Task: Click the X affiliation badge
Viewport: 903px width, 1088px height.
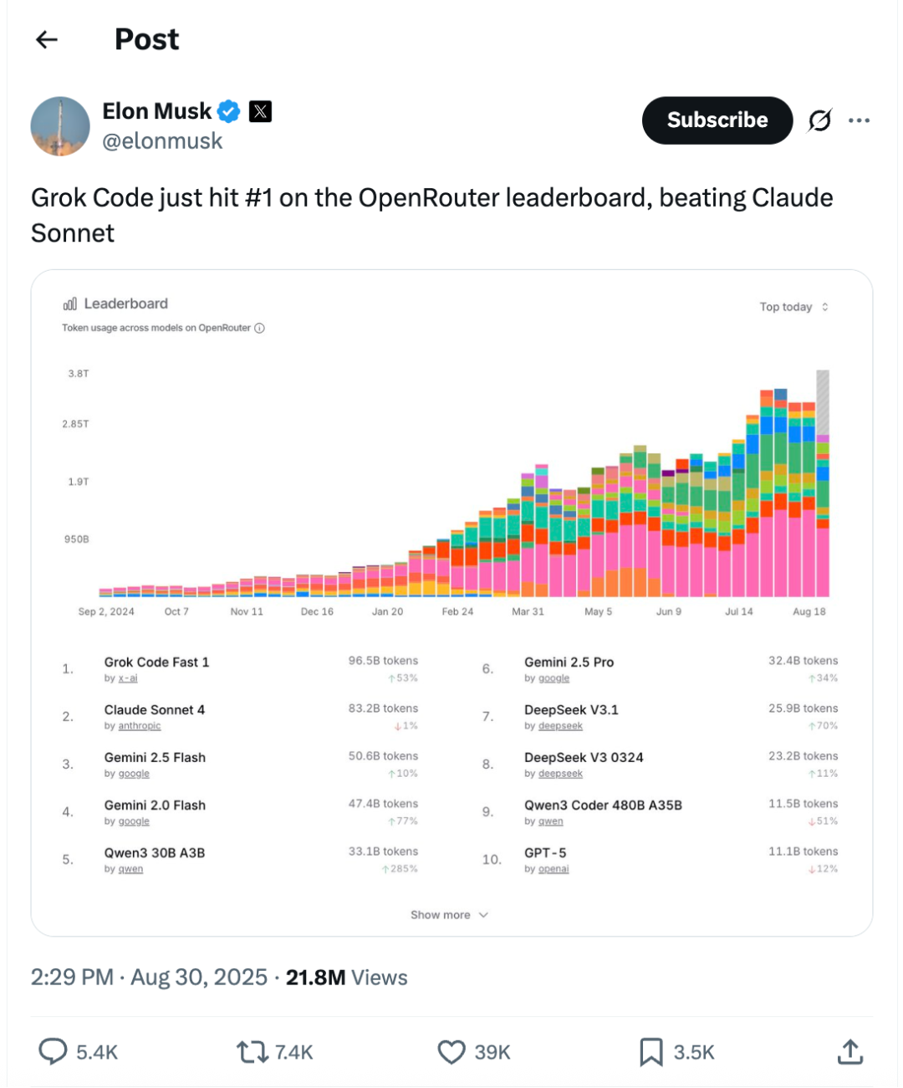Action: tap(261, 111)
